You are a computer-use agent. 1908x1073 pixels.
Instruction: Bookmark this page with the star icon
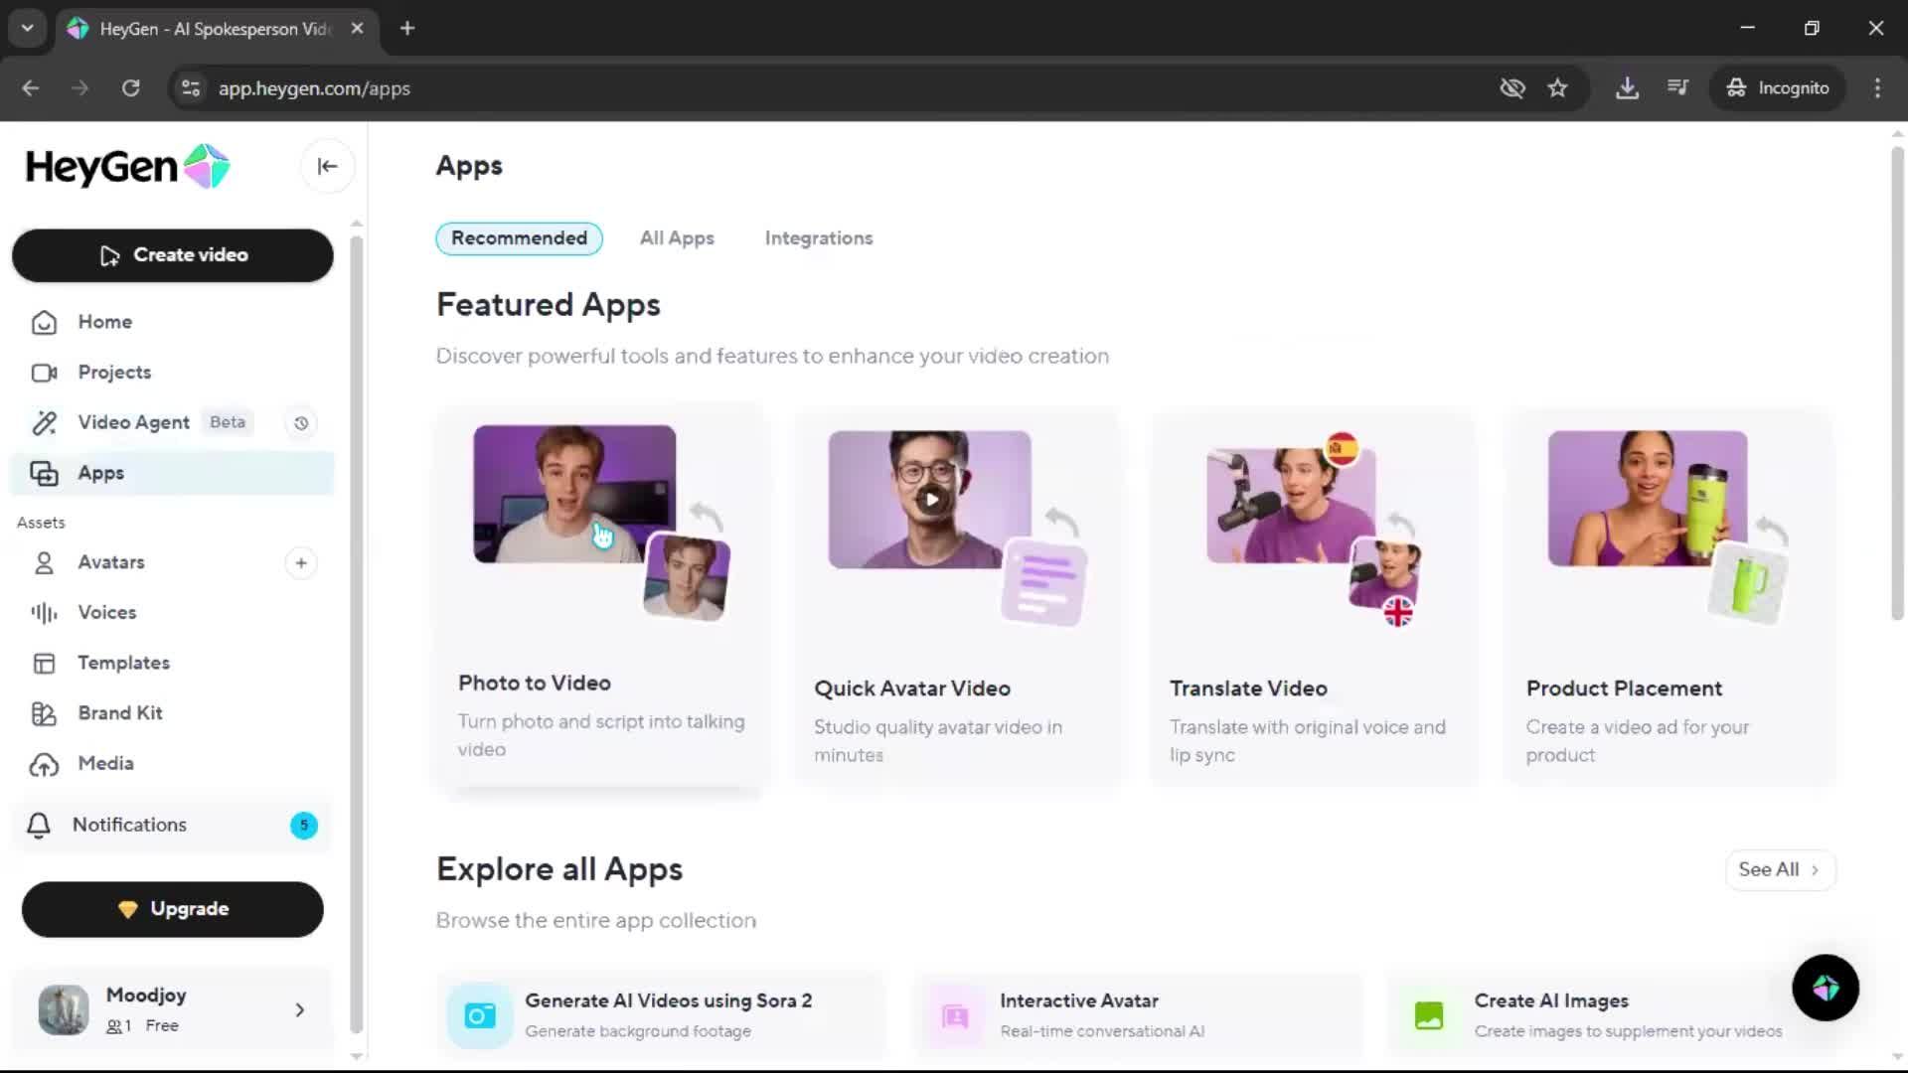point(1557,88)
